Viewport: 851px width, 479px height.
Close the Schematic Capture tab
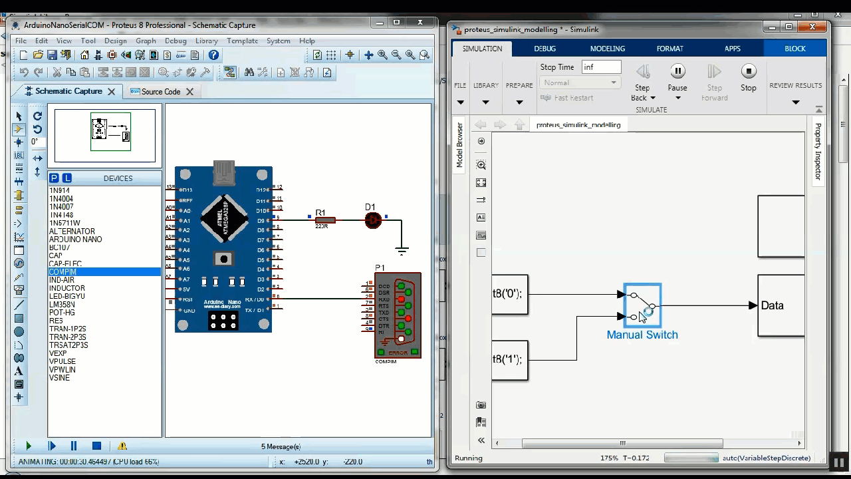[111, 92]
